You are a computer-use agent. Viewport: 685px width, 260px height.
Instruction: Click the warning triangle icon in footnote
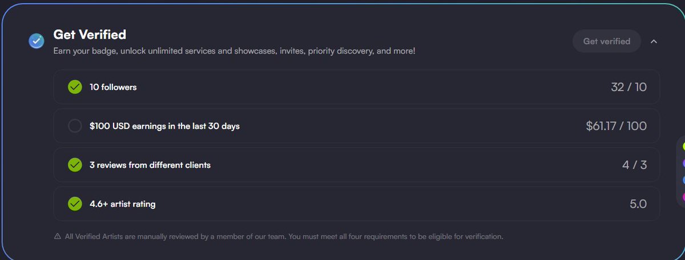coord(57,236)
